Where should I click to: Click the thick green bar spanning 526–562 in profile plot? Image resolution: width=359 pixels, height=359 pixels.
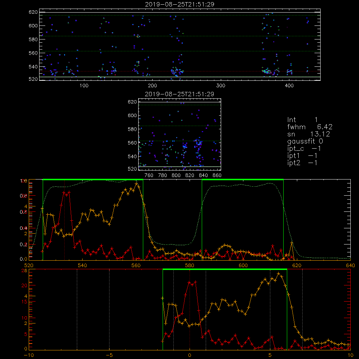click(x=93, y=180)
